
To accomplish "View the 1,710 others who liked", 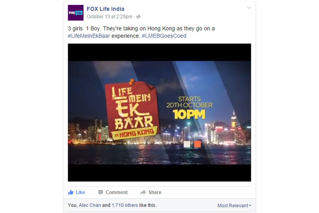I will point(125,205).
